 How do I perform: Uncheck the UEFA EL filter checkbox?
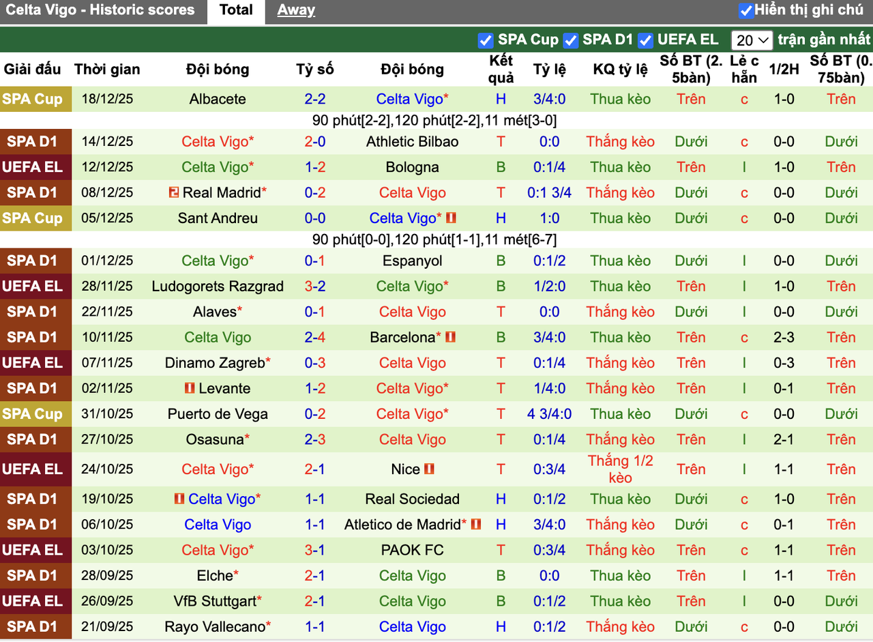[645, 40]
